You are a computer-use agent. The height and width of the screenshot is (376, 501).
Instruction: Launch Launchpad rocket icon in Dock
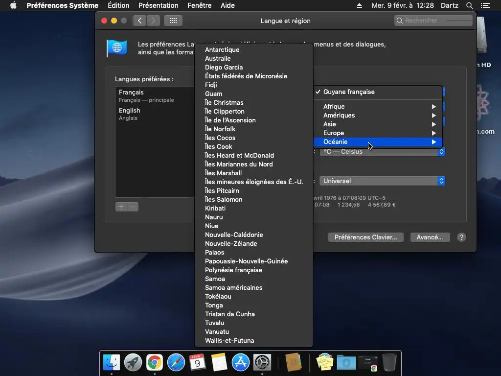point(133,362)
